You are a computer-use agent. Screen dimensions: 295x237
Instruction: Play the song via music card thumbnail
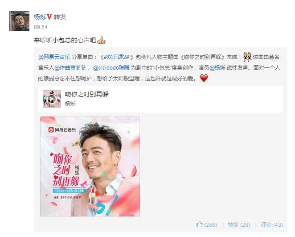(52, 99)
